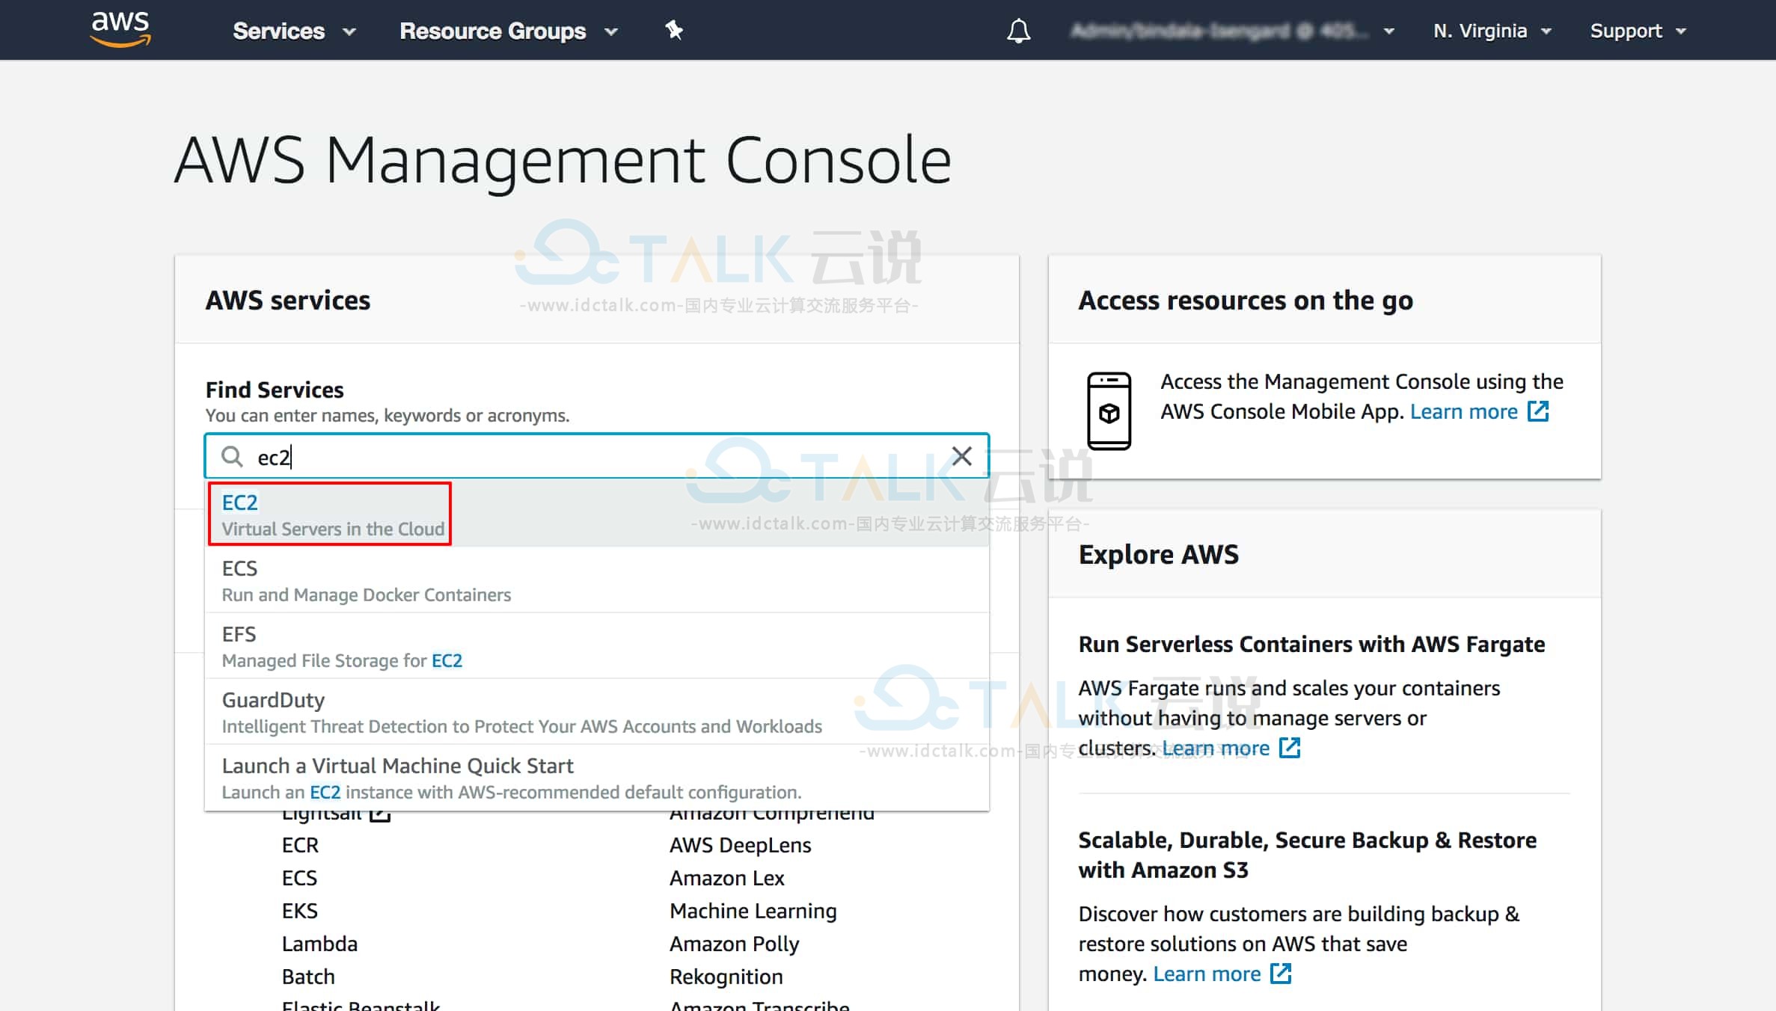Open the Resource Groups dropdown menu
This screenshot has height=1011, width=1776.
click(x=509, y=31)
